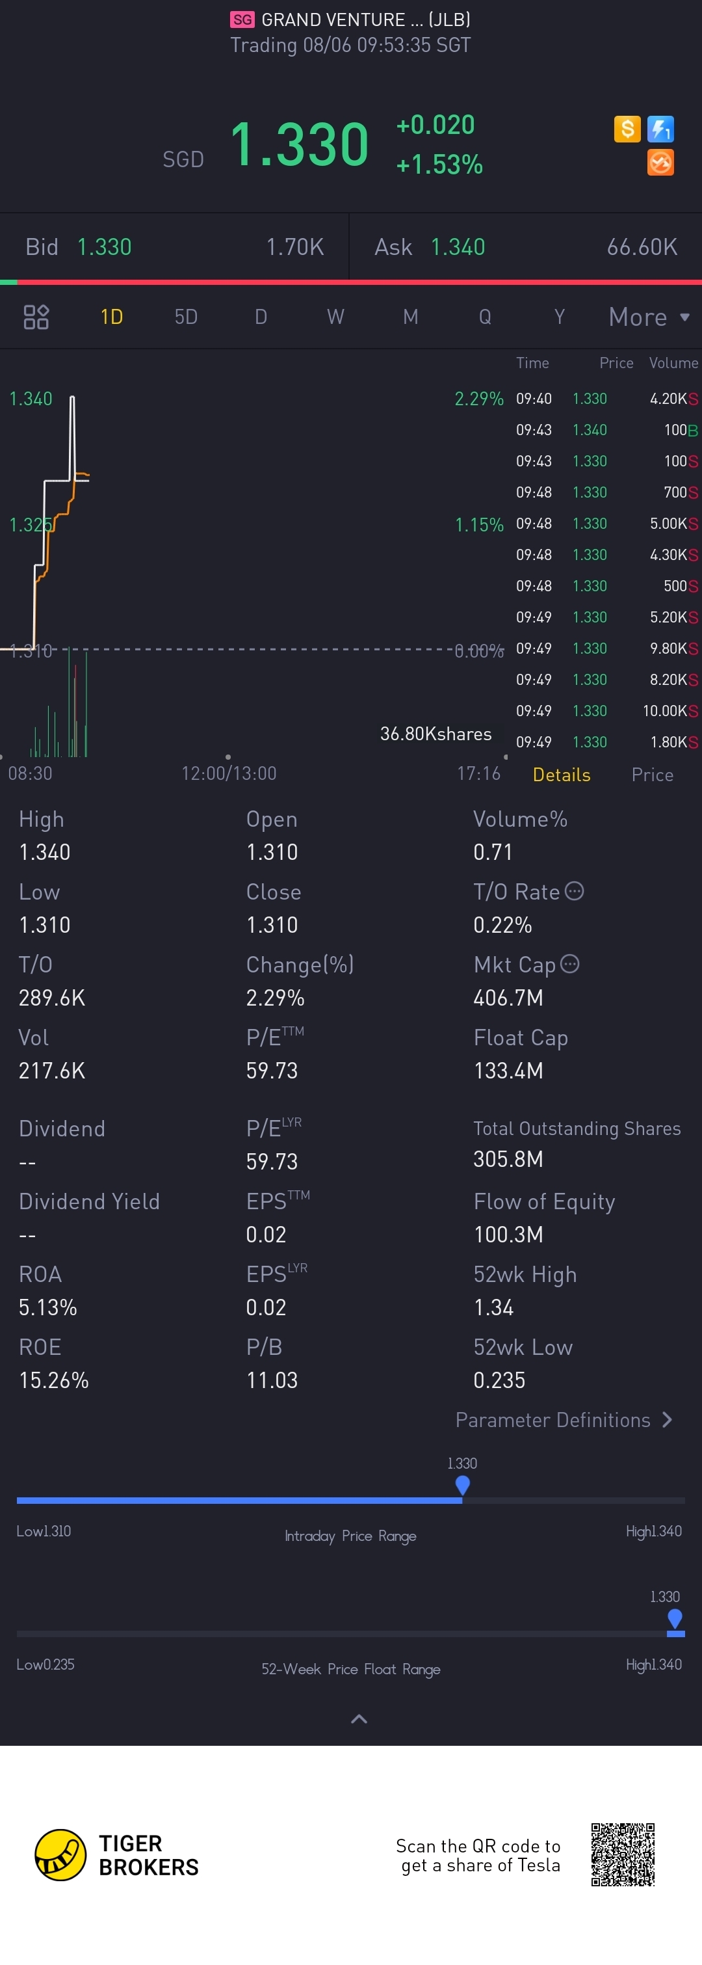Screen dimensions: 702x1965
Task: Tap the Ask 1.340 quote
Action: point(526,247)
